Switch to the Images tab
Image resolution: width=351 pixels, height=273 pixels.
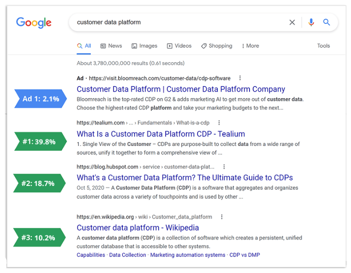pos(144,46)
